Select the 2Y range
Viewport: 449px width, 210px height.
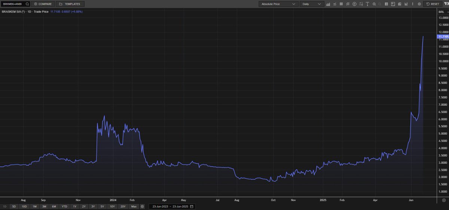84,206
